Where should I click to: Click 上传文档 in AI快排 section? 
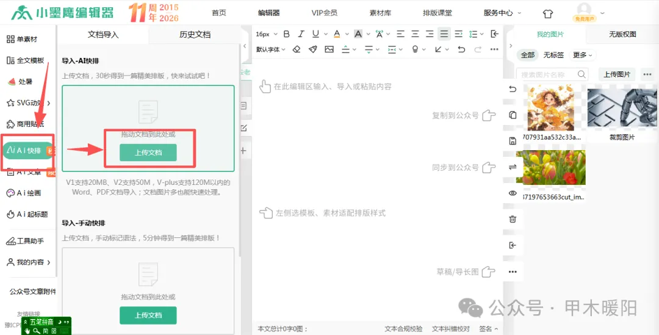(148, 153)
